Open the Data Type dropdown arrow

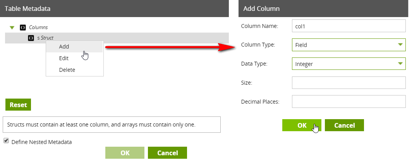click(x=400, y=64)
